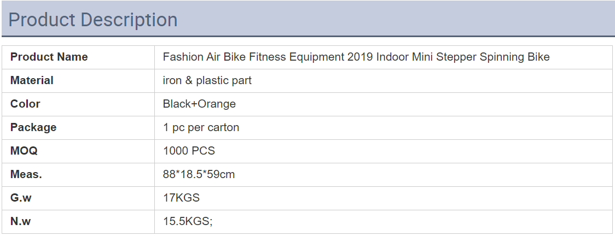Select the Meas. label cell
615x236 pixels.
(x=78, y=175)
